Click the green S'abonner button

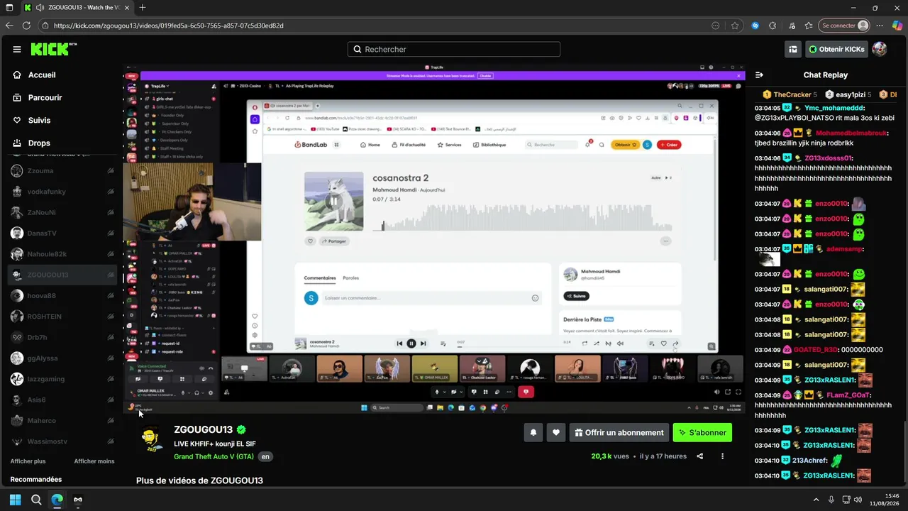tap(702, 432)
